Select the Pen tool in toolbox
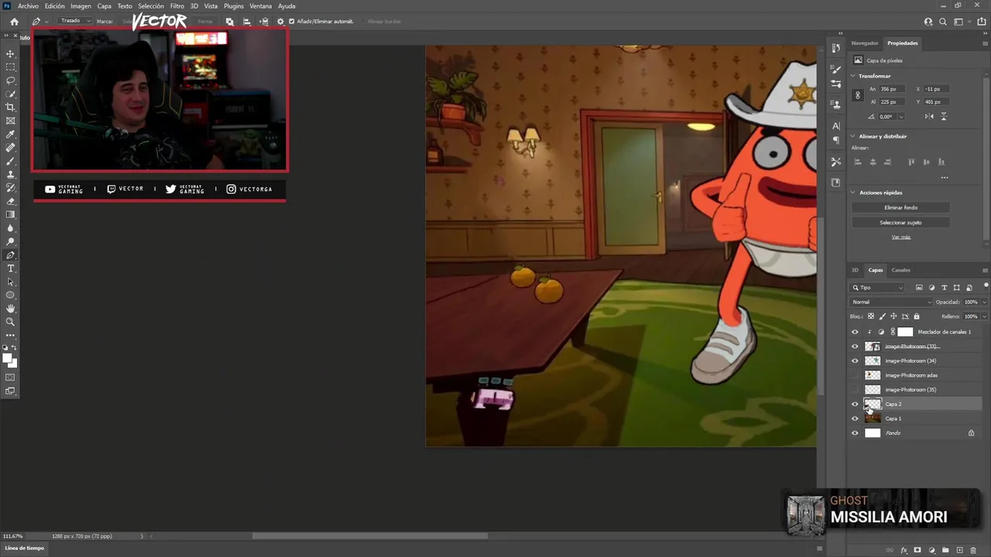Image resolution: width=991 pixels, height=557 pixels. (11, 255)
